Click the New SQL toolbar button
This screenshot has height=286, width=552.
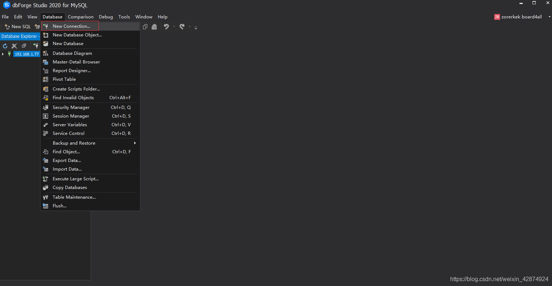(18, 27)
